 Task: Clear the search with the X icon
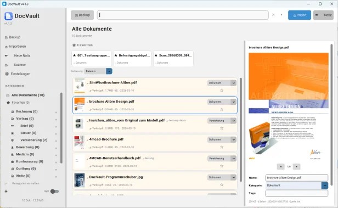pyautogui.click(x=273, y=15)
